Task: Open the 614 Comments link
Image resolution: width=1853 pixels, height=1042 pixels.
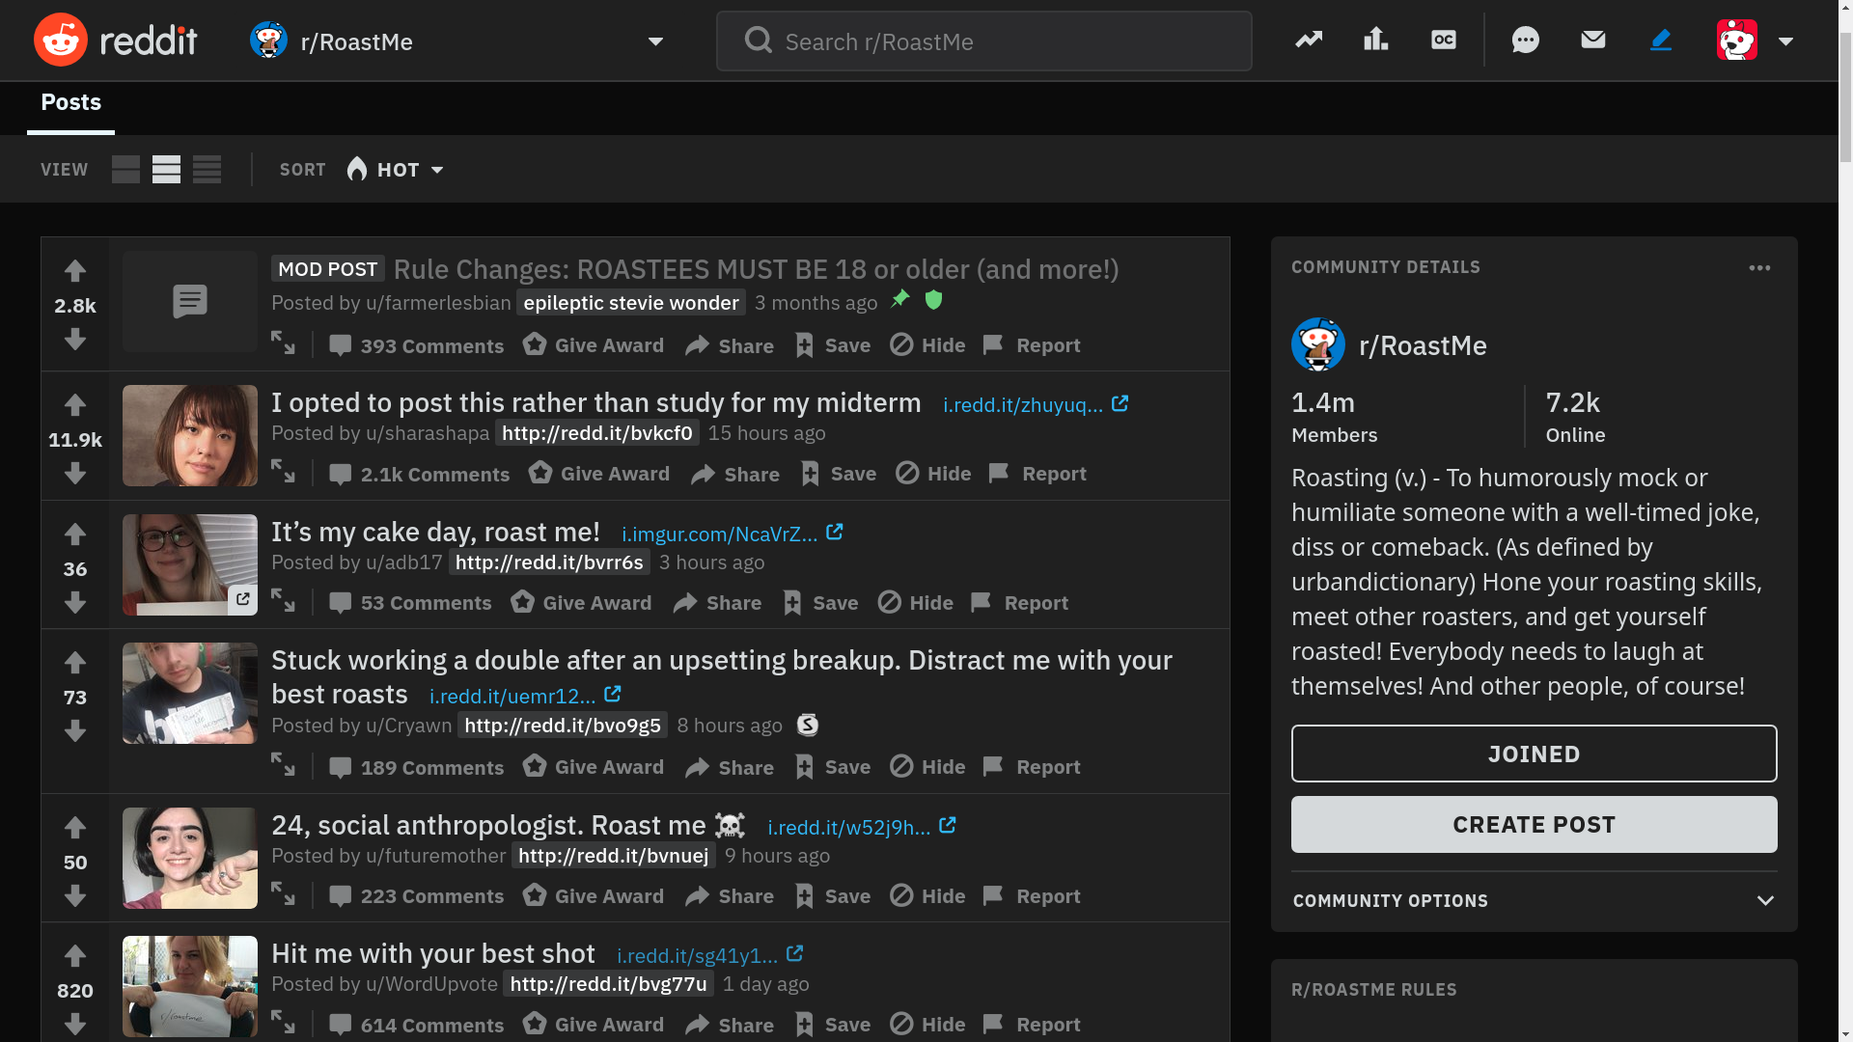Action: (416, 1025)
